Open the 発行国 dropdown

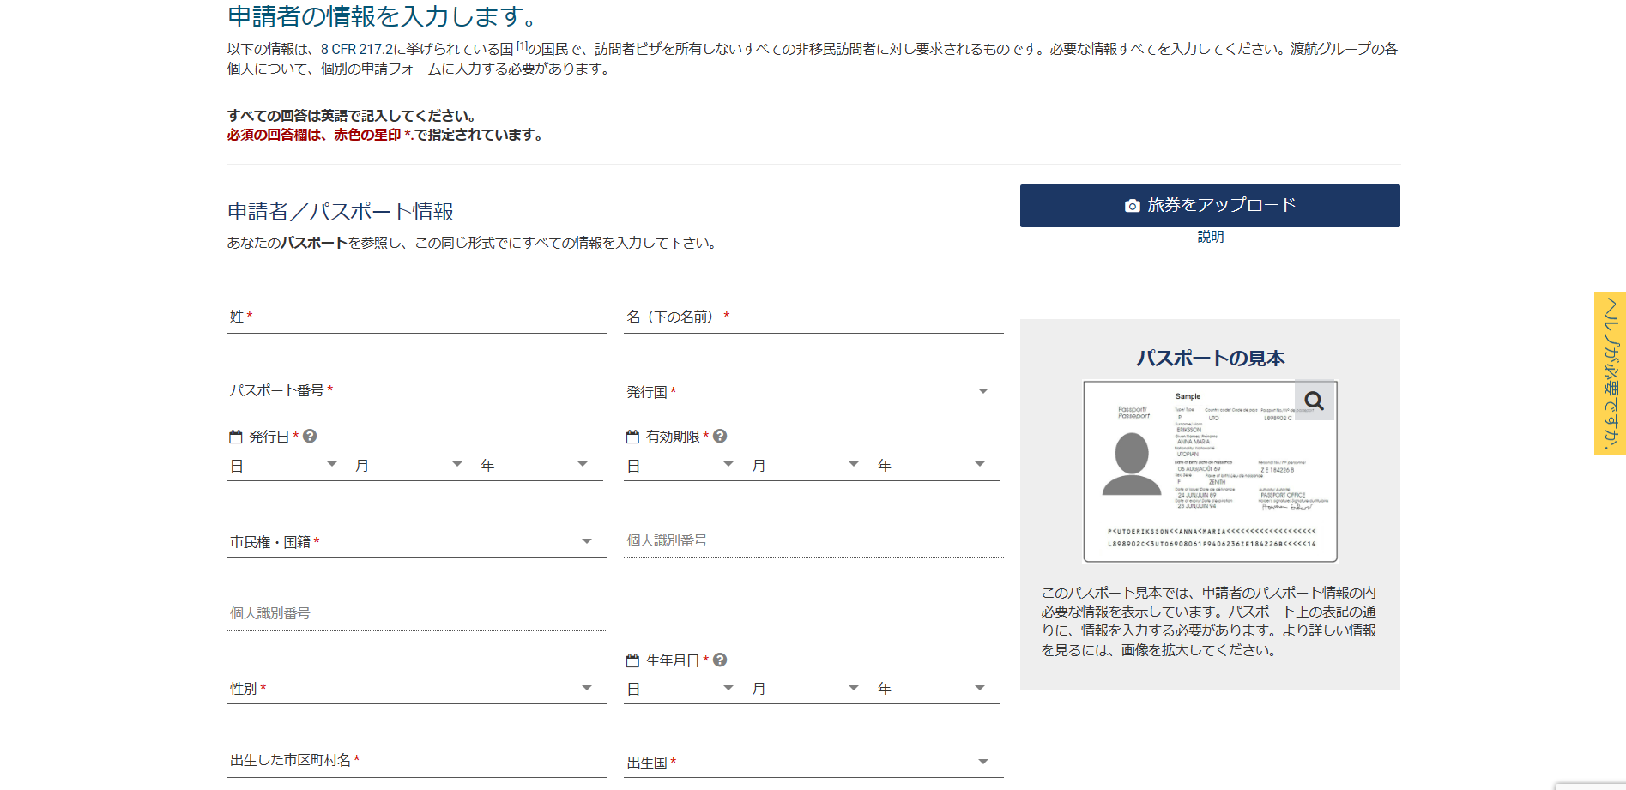(813, 392)
